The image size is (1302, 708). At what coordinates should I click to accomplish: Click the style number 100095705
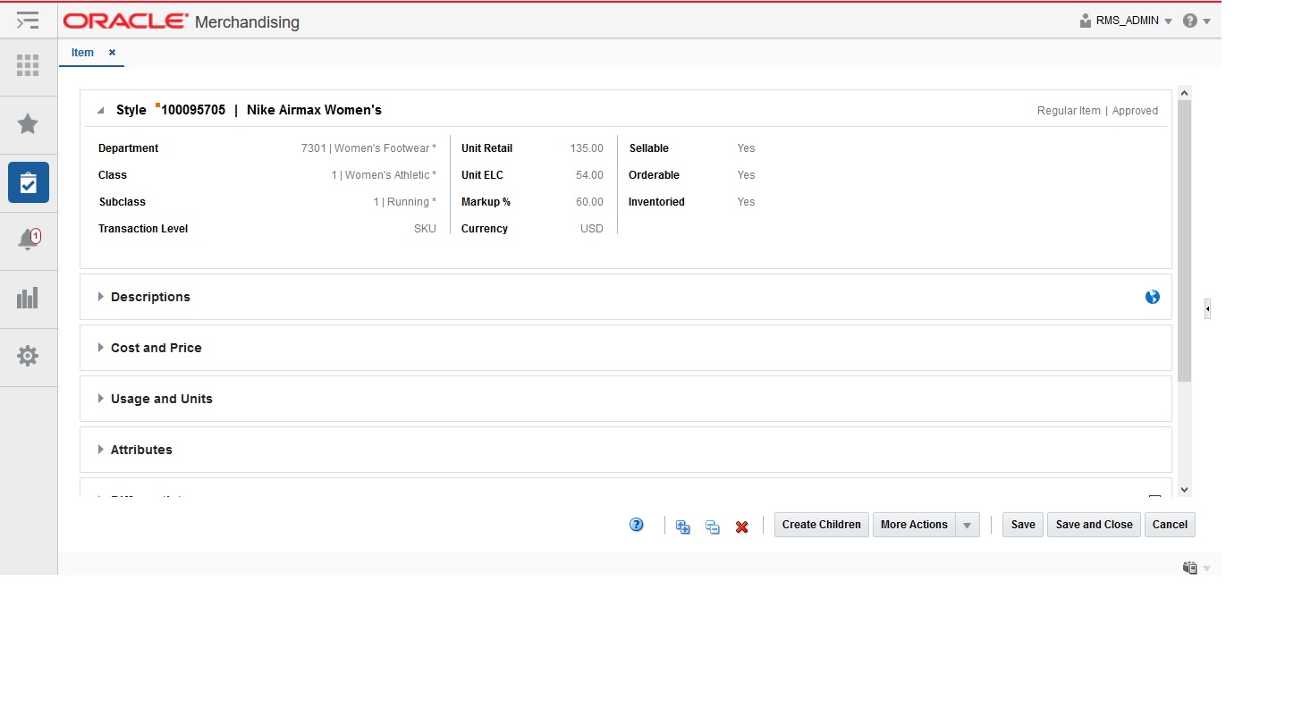coord(193,110)
